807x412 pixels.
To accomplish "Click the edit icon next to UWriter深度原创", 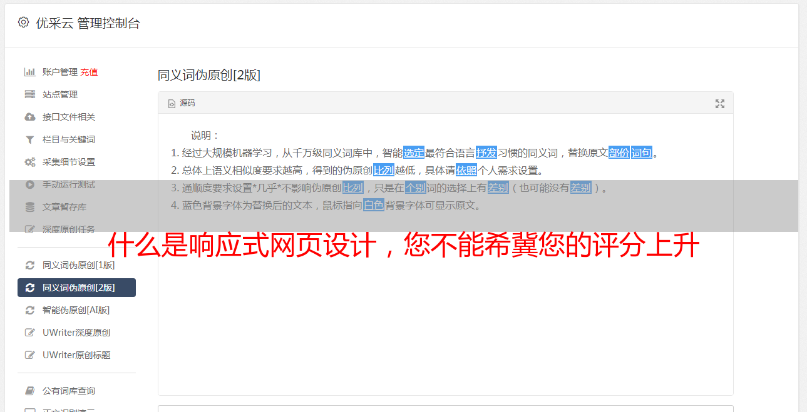I will tap(29, 333).
